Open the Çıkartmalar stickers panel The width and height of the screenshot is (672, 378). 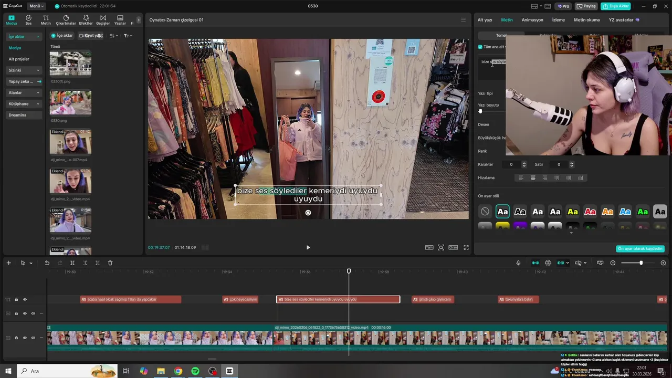(66, 20)
